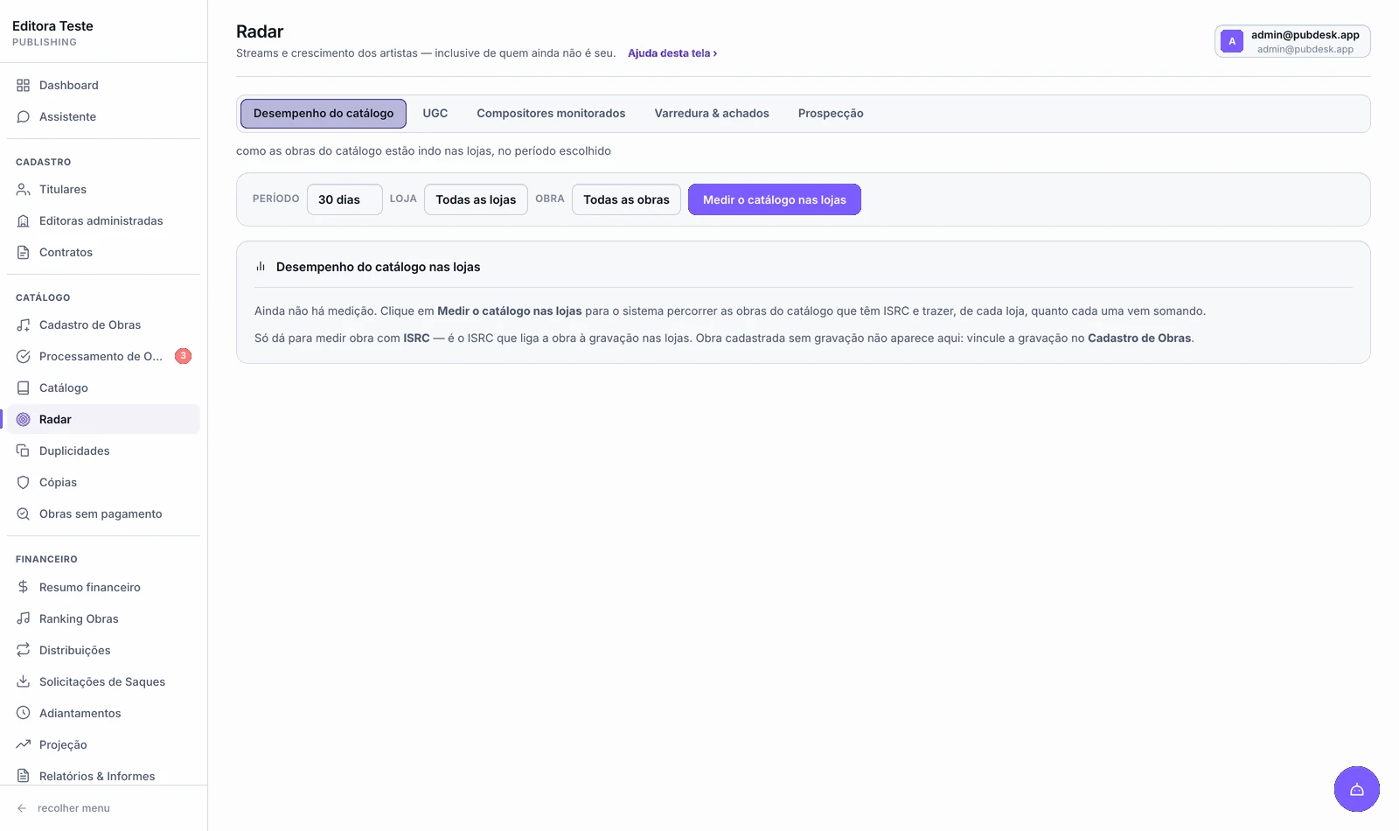The width and height of the screenshot is (1399, 831).
Task: Open Assistente chat bubble icon
Action: click(24, 116)
